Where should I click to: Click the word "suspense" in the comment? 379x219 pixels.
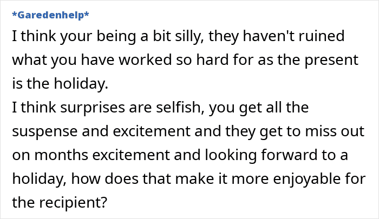[40, 131]
